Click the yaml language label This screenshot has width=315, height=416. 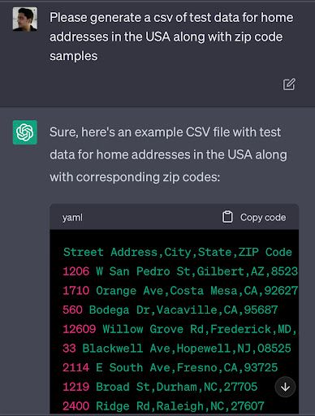[72, 218]
